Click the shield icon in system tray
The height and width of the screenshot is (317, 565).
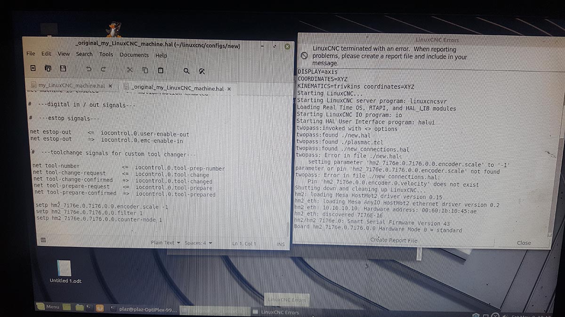click(x=476, y=315)
